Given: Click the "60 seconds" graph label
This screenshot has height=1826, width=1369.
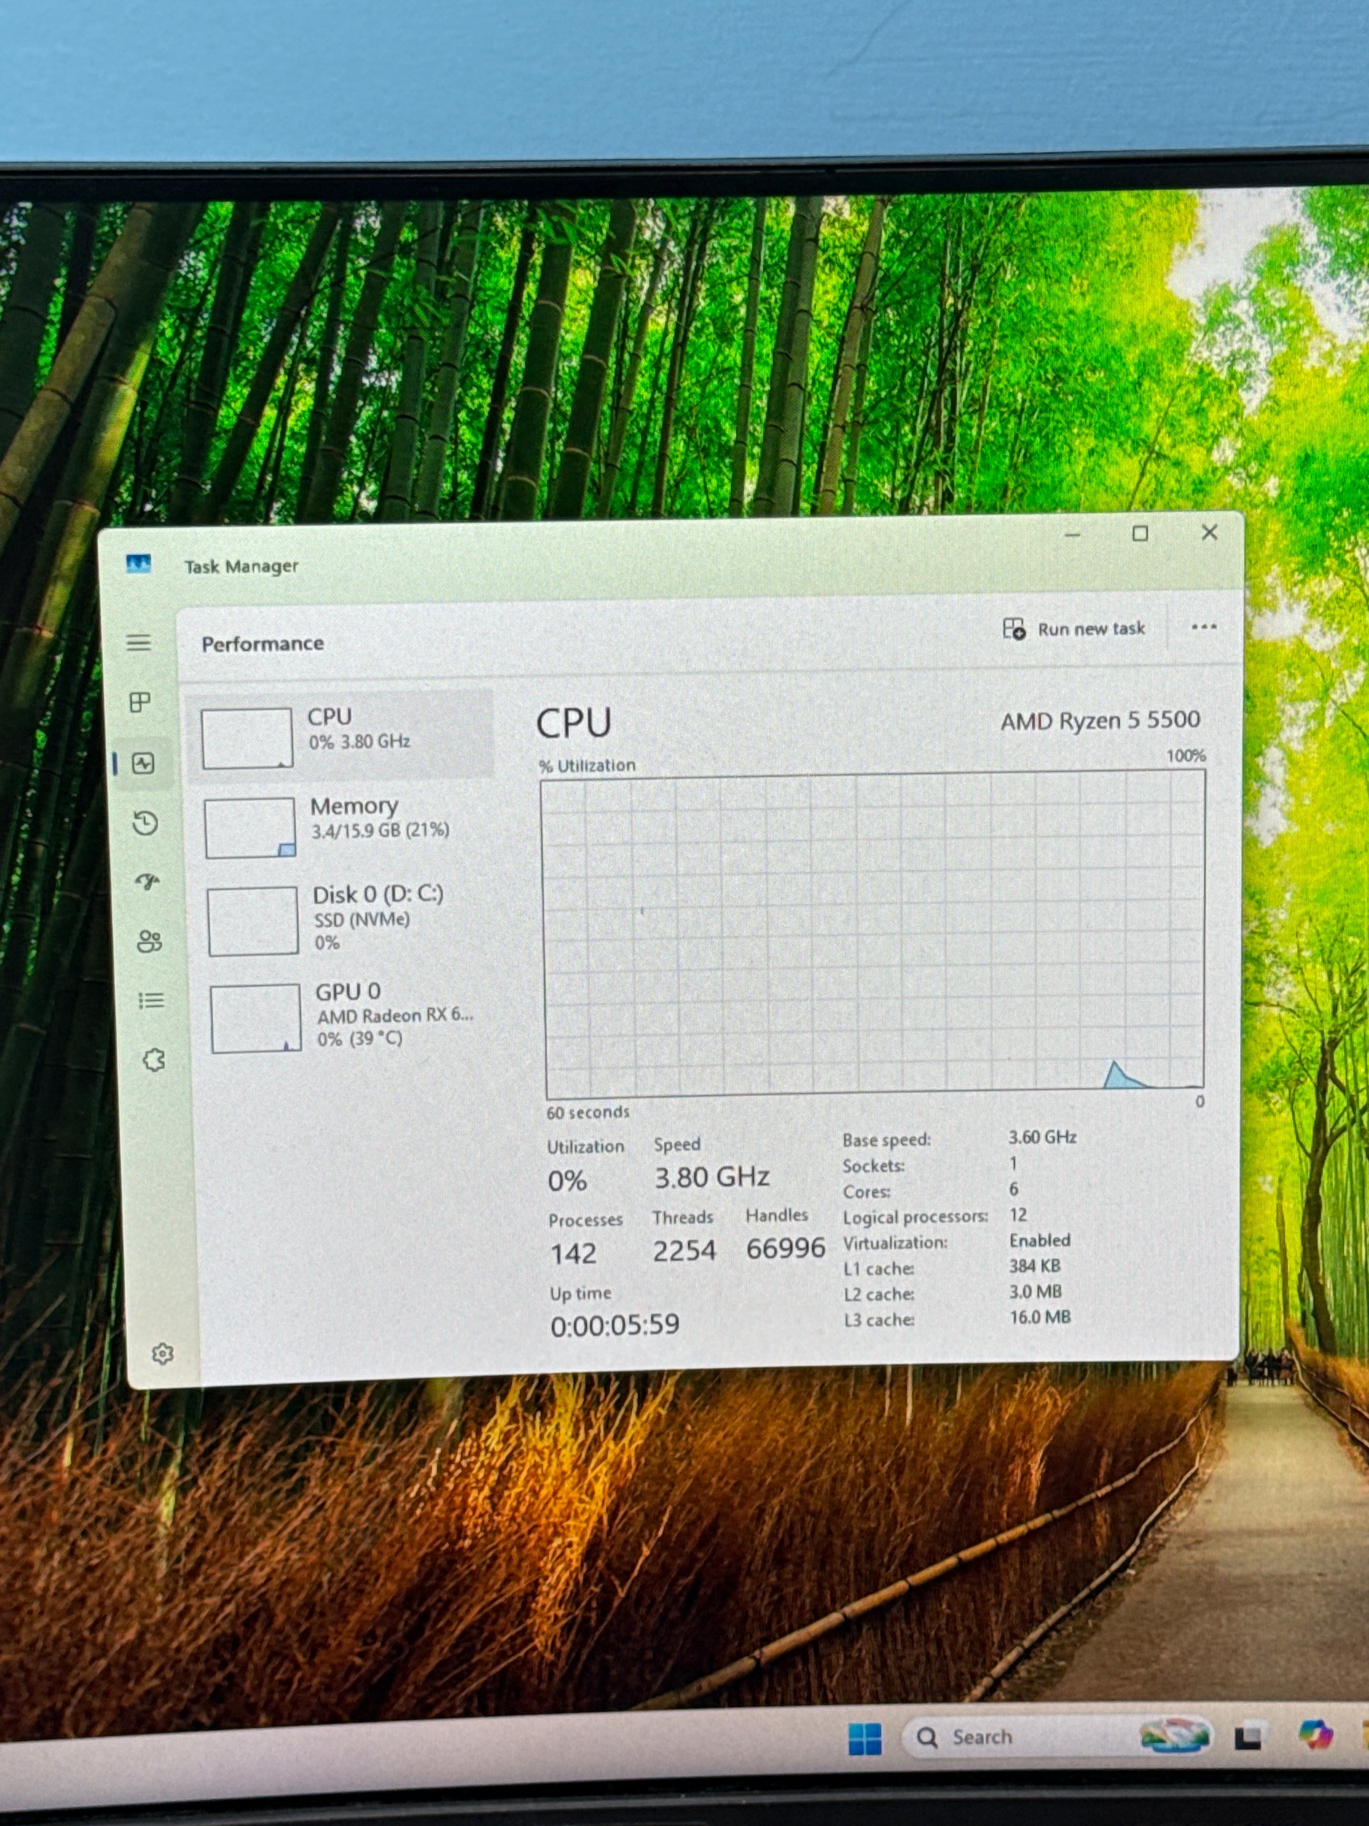Looking at the screenshot, I should (588, 1112).
